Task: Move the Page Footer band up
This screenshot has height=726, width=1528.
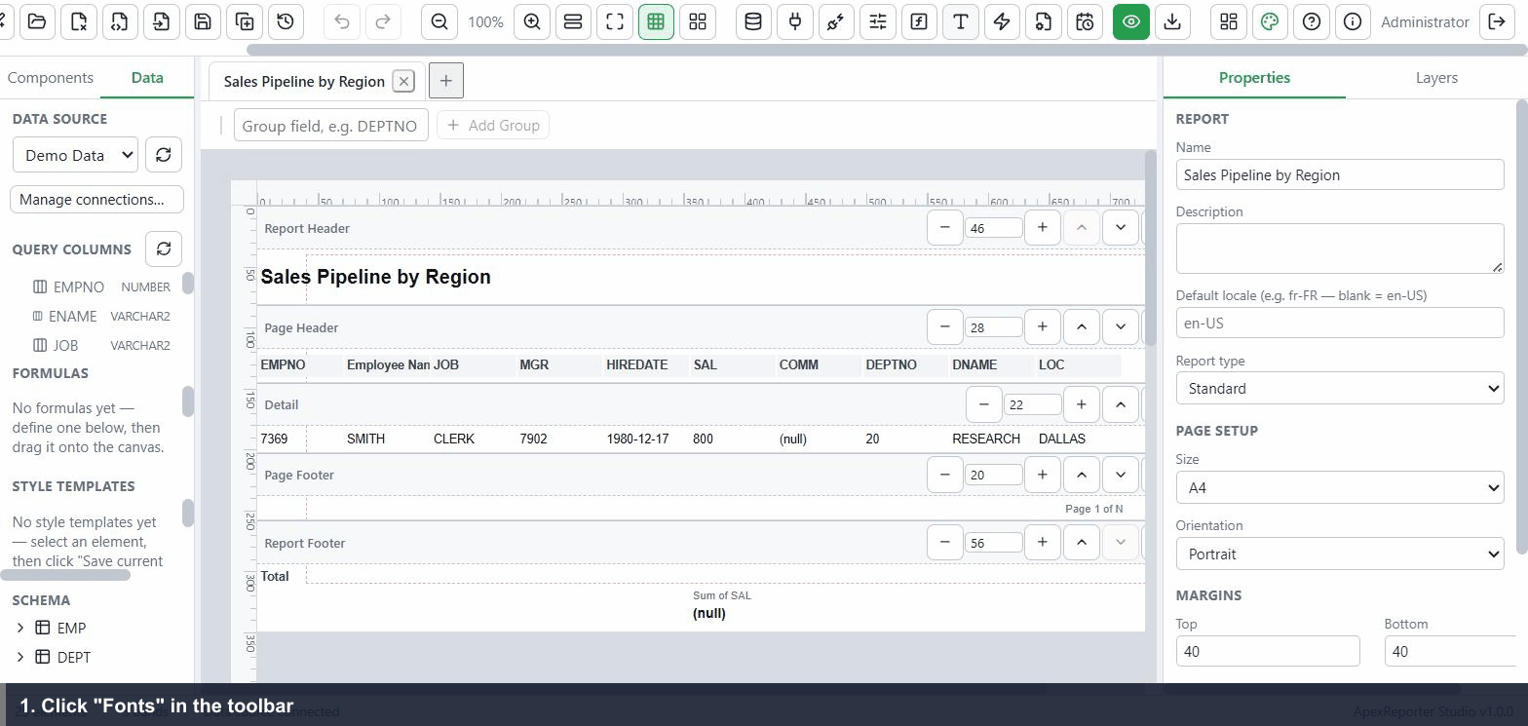Action: pos(1082,475)
